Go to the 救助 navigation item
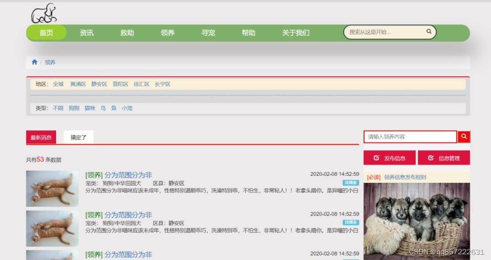 [x=127, y=32]
